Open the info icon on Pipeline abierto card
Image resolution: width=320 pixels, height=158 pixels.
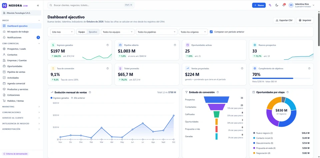click(175, 45)
